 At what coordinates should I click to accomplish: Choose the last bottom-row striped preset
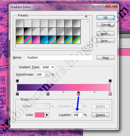click(76, 40)
